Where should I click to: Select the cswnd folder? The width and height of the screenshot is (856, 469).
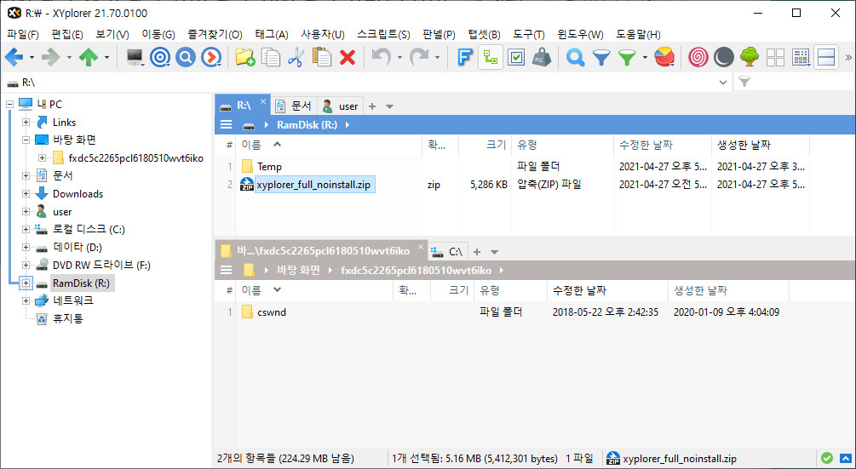[x=272, y=312]
